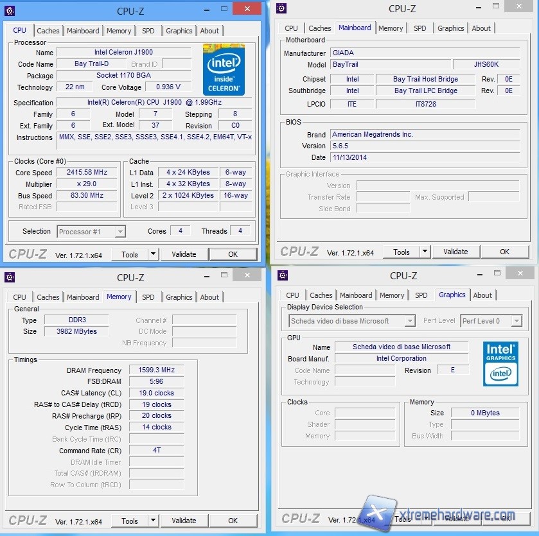Expand the Processor #1 selection dropdown
The width and height of the screenshot is (539, 536).
pos(119,232)
